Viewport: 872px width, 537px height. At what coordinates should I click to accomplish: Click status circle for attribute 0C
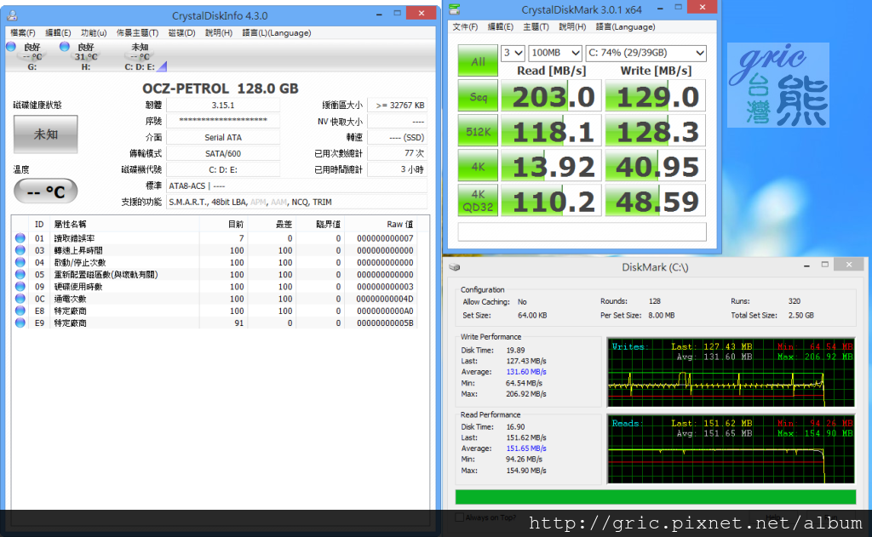click(20, 299)
